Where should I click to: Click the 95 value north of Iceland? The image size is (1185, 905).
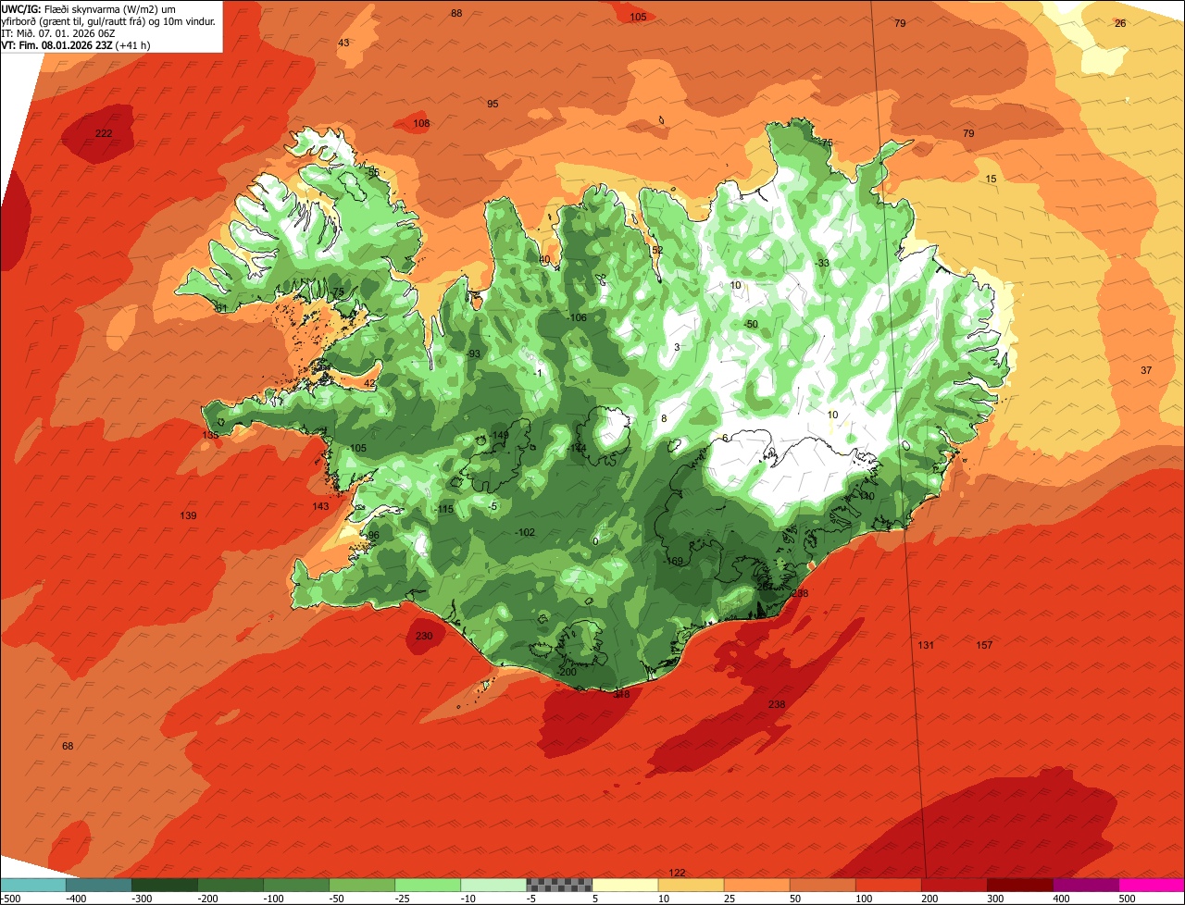(x=493, y=104)
